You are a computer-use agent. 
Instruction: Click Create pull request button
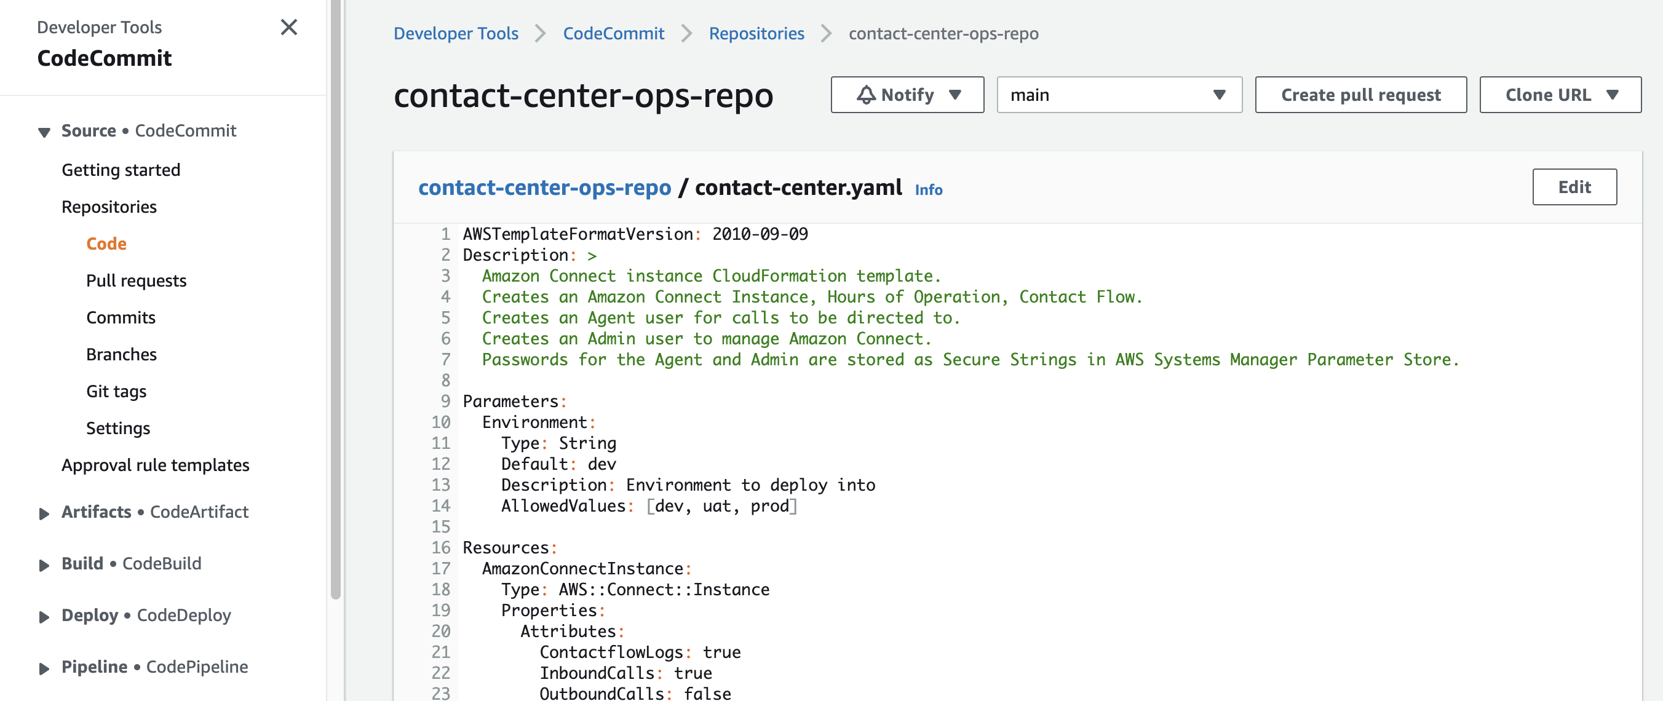point(1360,95)
